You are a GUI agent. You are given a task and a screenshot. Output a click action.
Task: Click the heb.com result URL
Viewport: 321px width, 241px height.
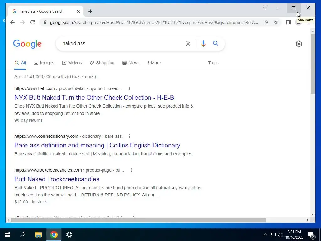68,88
